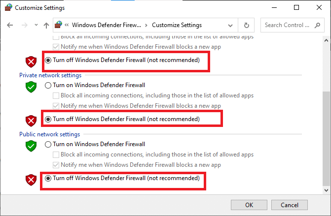
Task: Turn on firewall for Public network
Action: 48,144
